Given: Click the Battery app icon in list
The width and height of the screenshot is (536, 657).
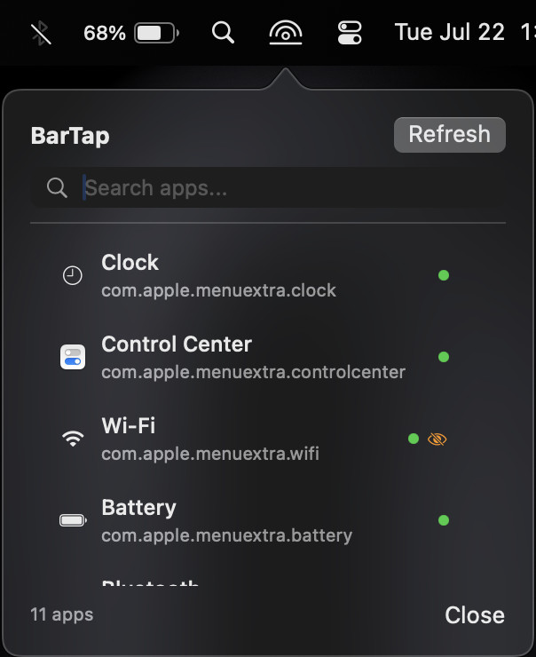Looking at the screenshot, I should coord(73,520).
